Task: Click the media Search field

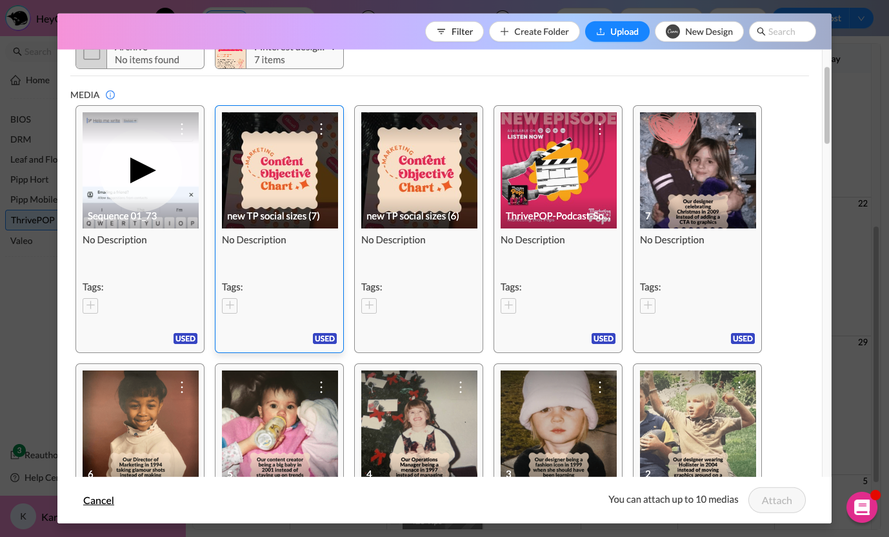Action: 782,32
